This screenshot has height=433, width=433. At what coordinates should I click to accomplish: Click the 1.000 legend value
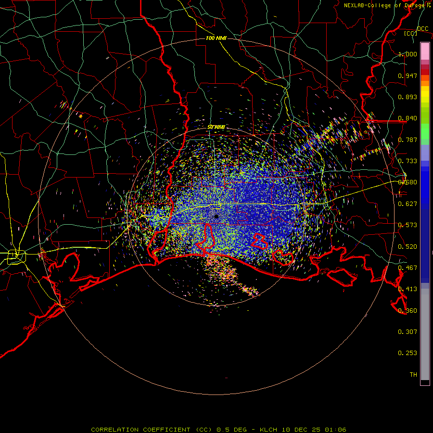point(408,54)
